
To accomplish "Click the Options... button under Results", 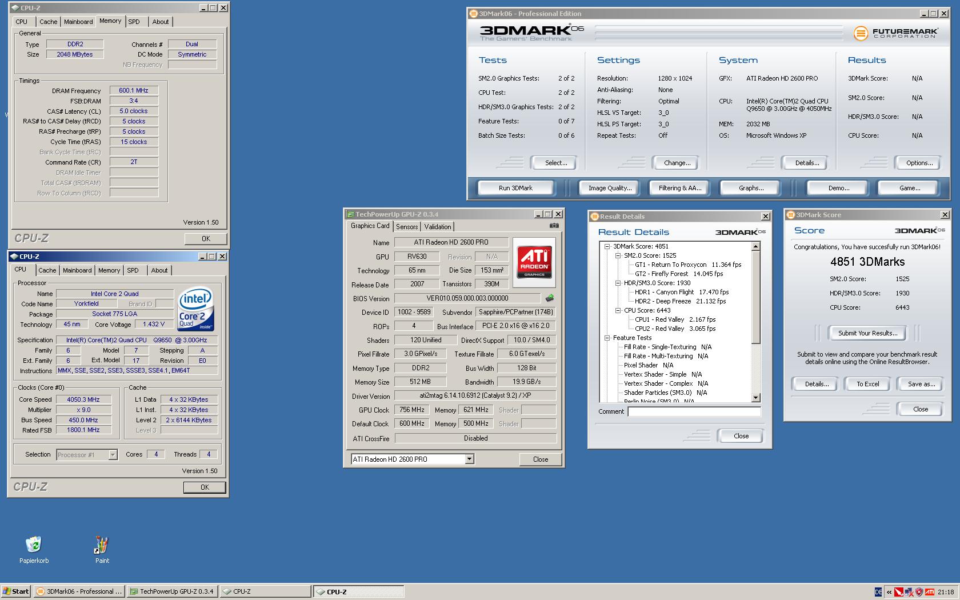I will coord(919,163).
